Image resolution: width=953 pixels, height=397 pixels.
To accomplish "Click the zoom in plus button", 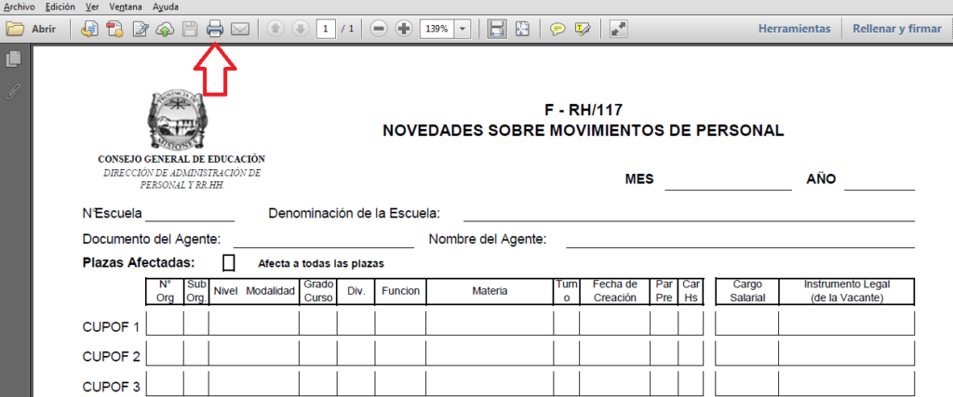I will pyautogui.click(x=404, y=29).
